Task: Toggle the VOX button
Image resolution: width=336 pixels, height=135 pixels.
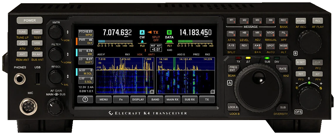Action: pyautogui.click(x=37, y=43)
